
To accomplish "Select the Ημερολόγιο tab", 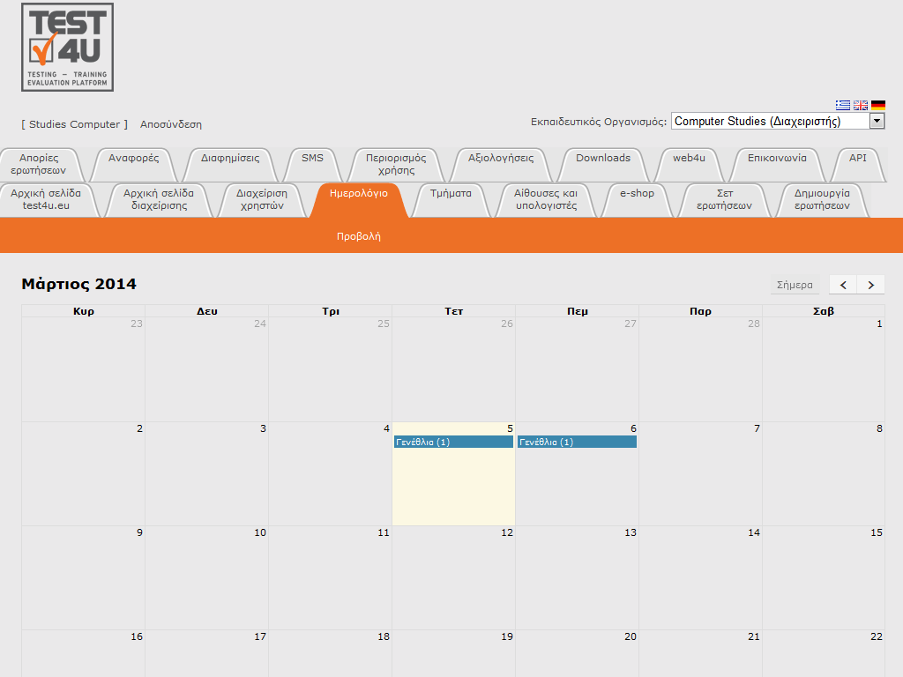I will click(359, 199).
